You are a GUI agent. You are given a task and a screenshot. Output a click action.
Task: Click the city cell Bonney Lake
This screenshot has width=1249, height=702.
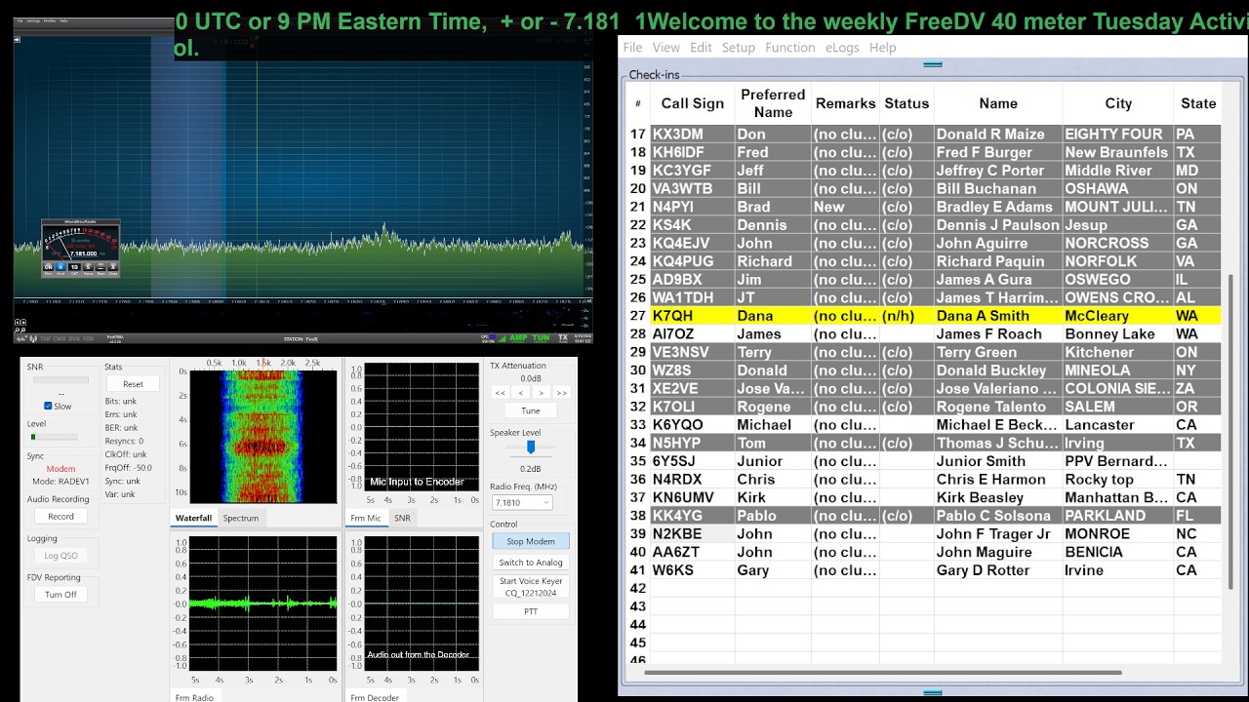[1118, 334]
